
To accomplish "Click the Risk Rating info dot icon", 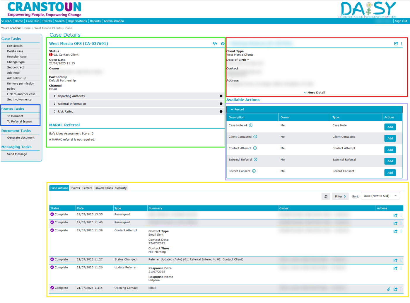I will pos(221,112).
